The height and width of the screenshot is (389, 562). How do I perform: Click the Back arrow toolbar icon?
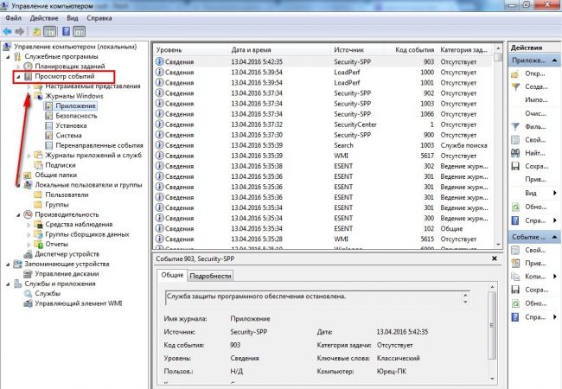7,31
